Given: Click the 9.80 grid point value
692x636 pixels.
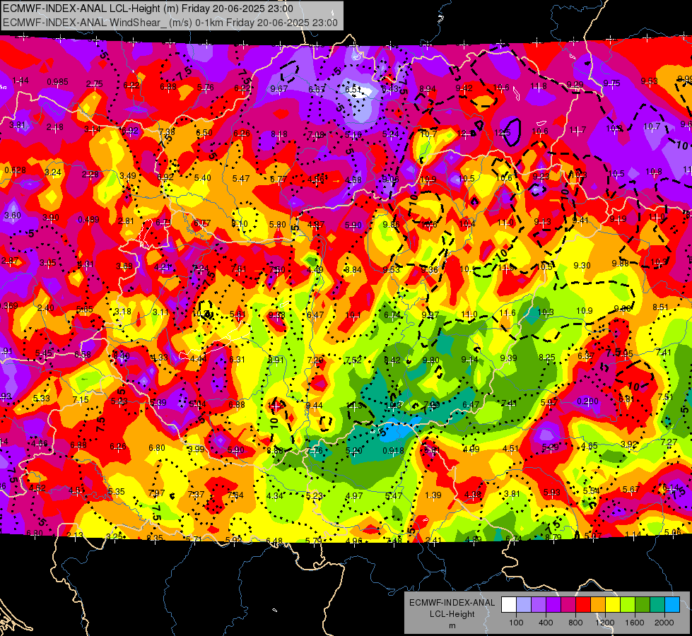Looking at the screenshot, I should point(430,360).
